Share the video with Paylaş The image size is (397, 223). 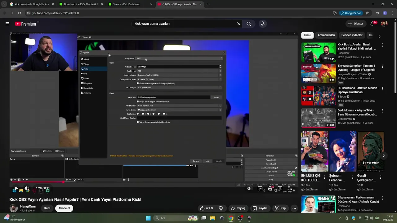(x=238, y=208)
